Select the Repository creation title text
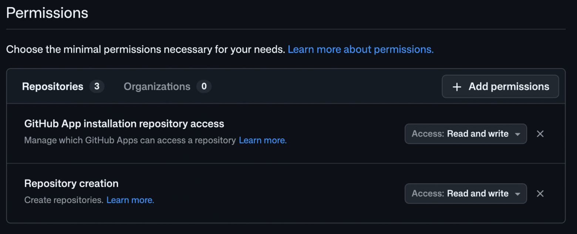 71,183
